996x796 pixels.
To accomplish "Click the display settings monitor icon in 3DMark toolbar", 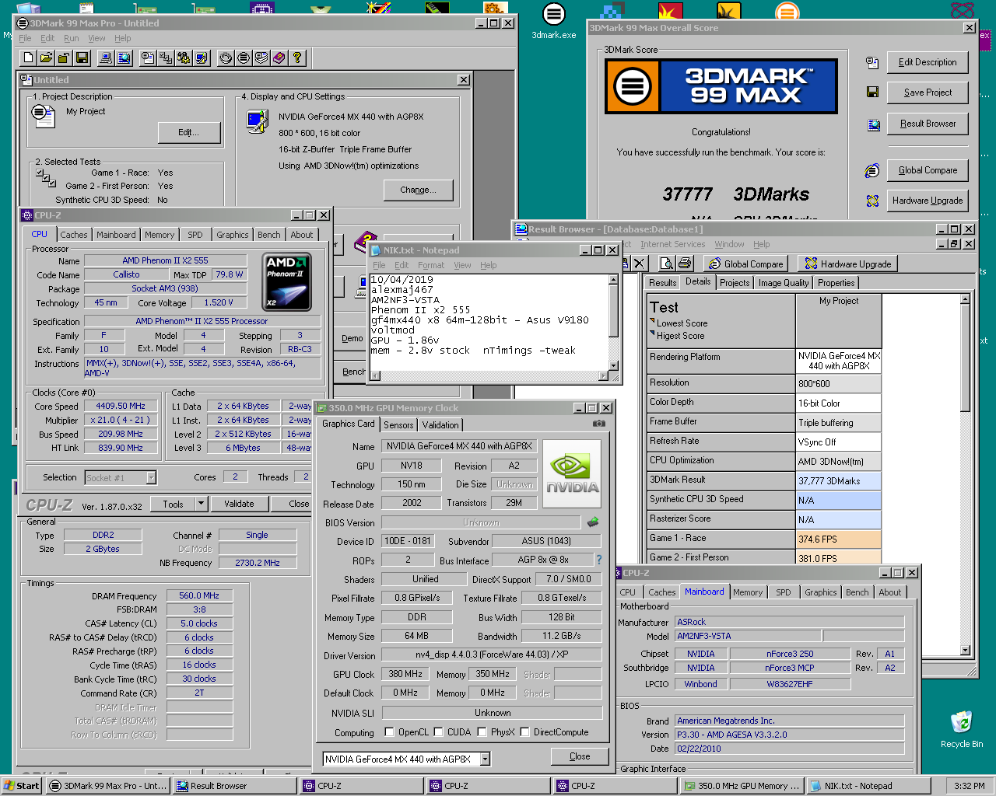I will 202,58.
